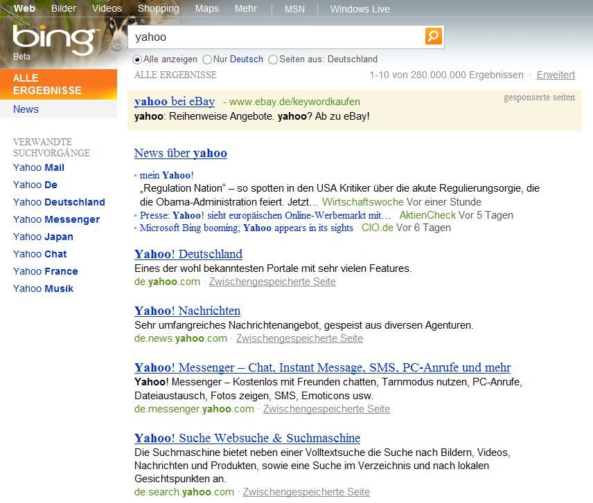View cached page for de.search.yahoo.com
Viewport: 593px width, 503px height.
(x=306, y=492)
